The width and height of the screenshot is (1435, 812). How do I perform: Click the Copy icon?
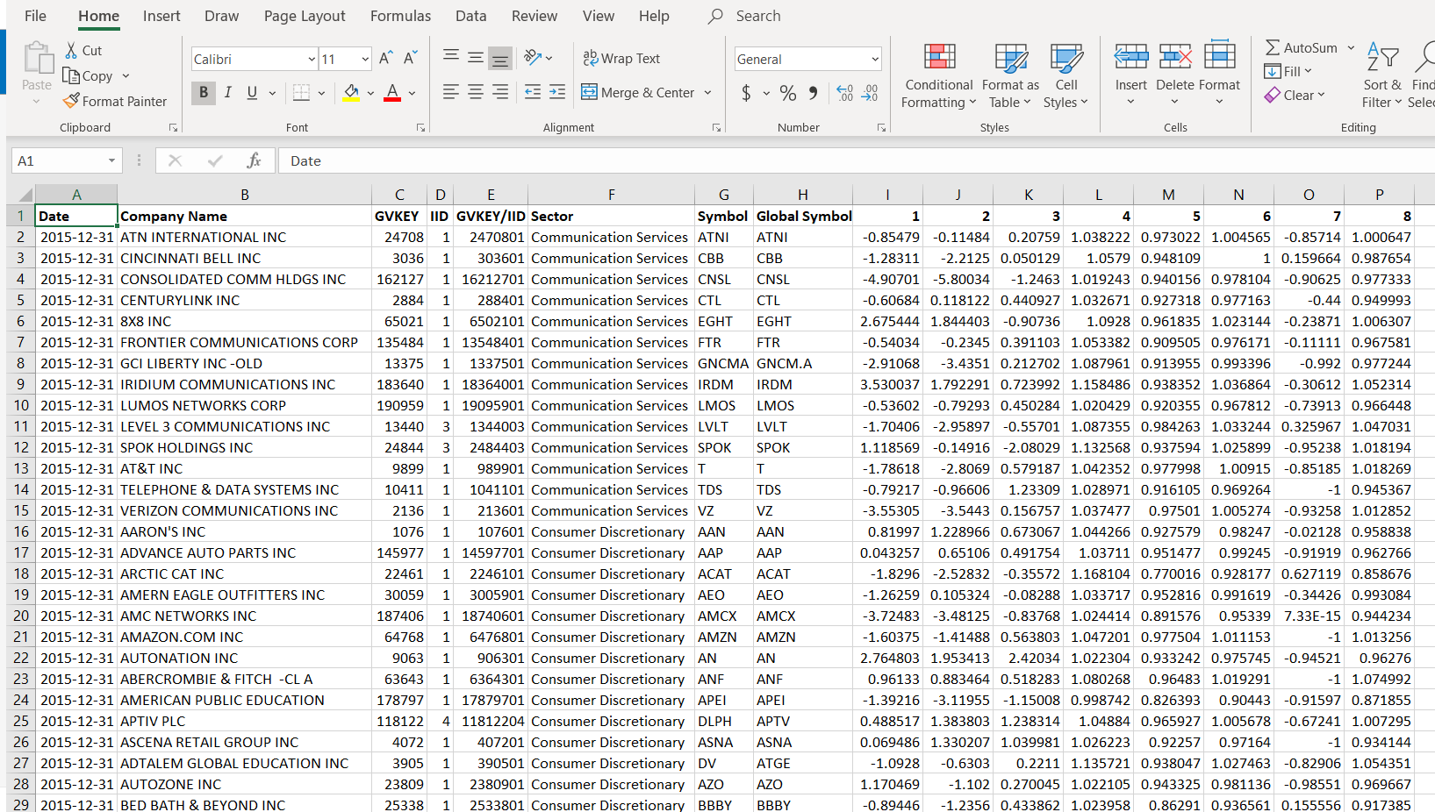(x=71, y=75)
